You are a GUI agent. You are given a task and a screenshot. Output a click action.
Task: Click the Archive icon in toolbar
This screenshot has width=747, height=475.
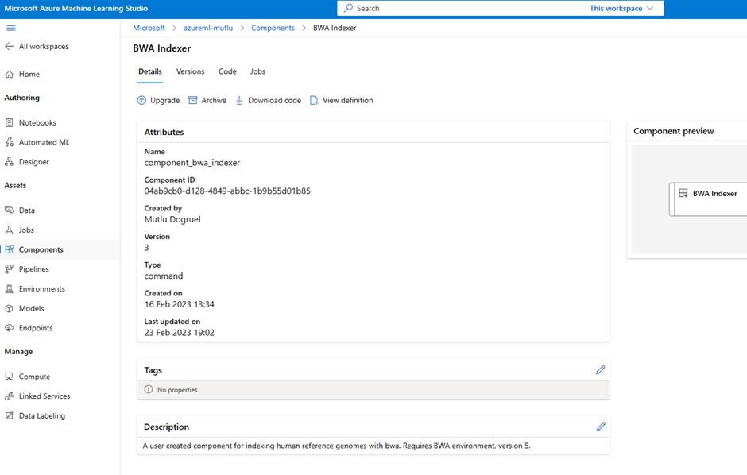[x=193, y=100]
